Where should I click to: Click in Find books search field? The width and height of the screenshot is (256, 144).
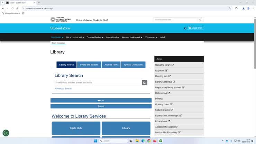(98, 83)
